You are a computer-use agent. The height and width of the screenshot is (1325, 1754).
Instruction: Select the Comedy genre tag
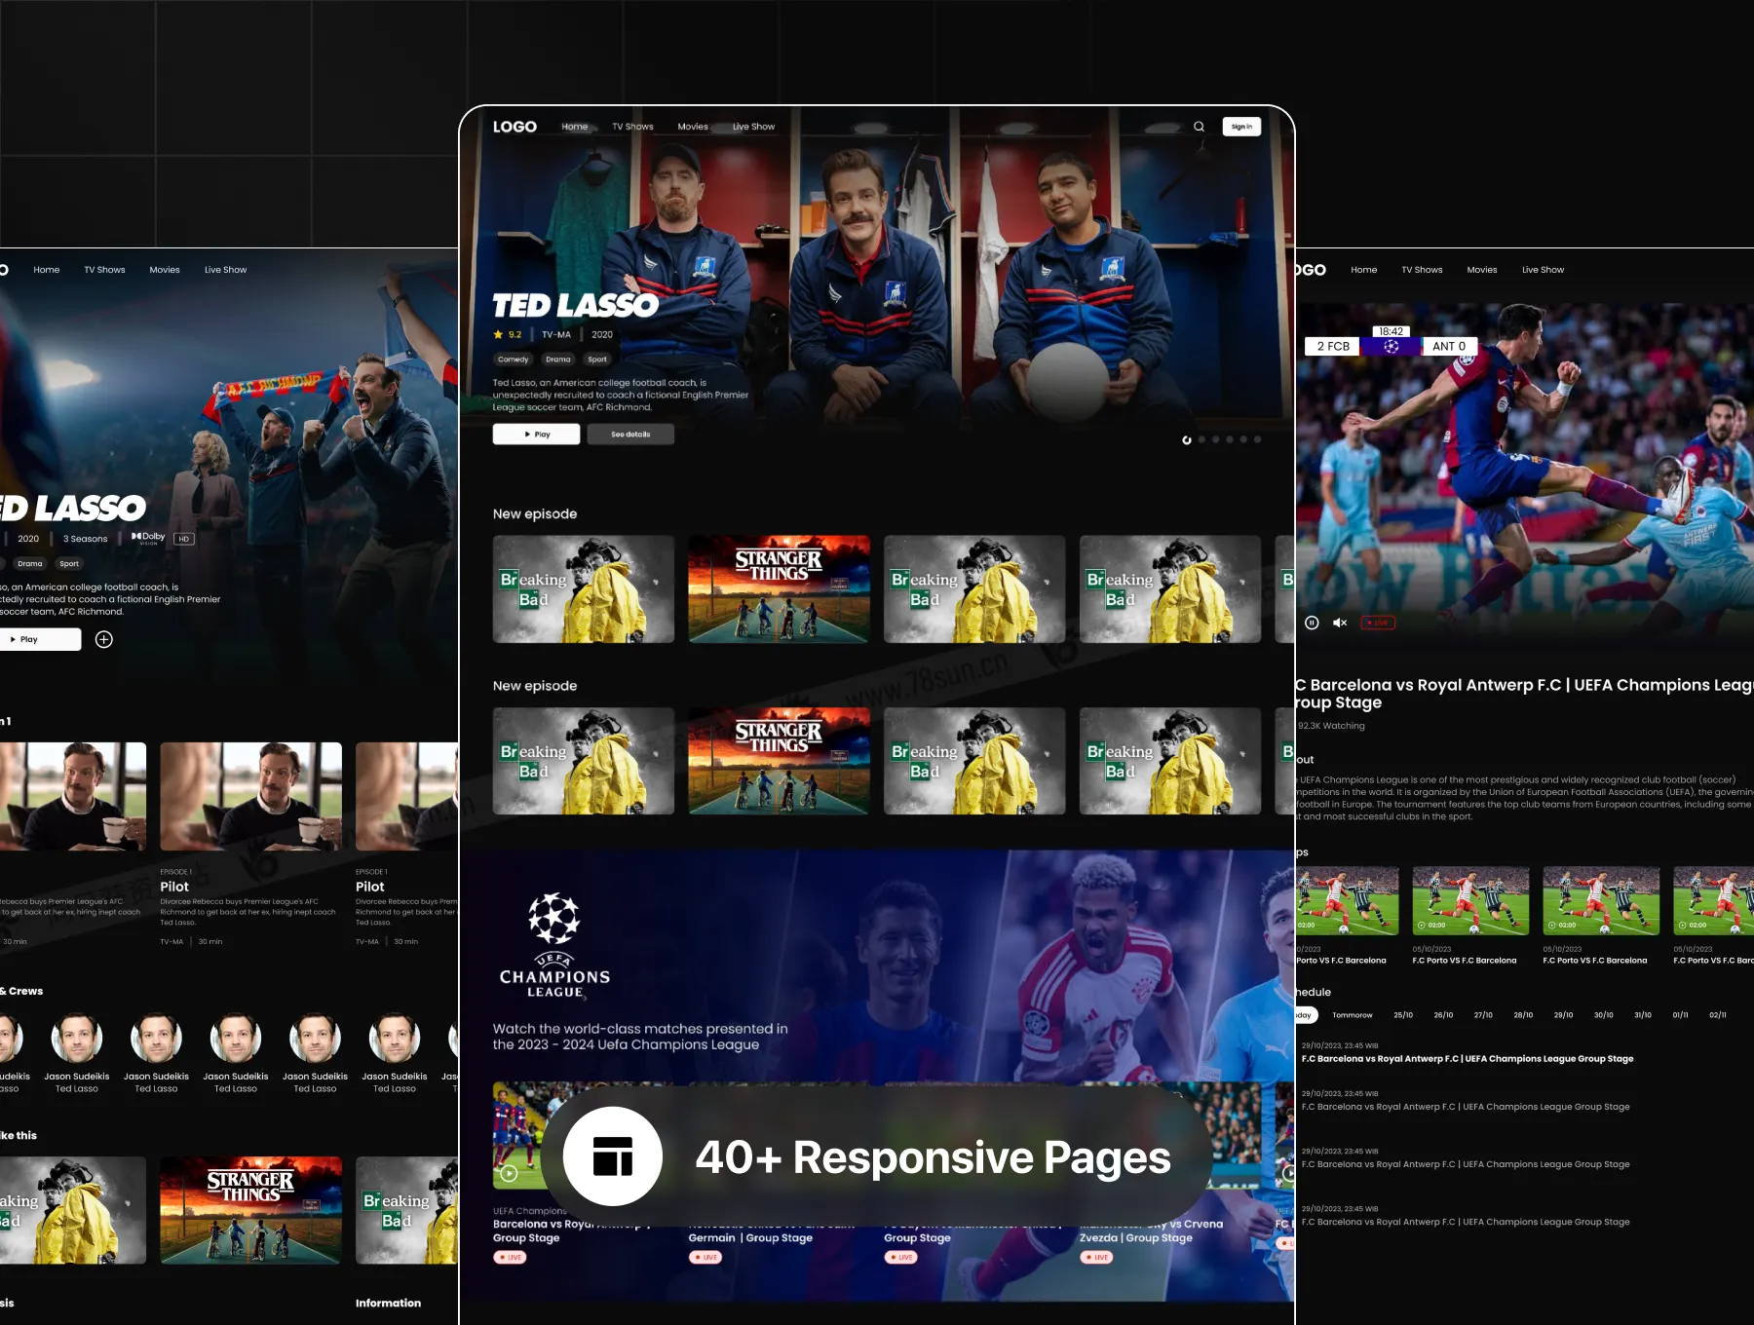point(513,360)
